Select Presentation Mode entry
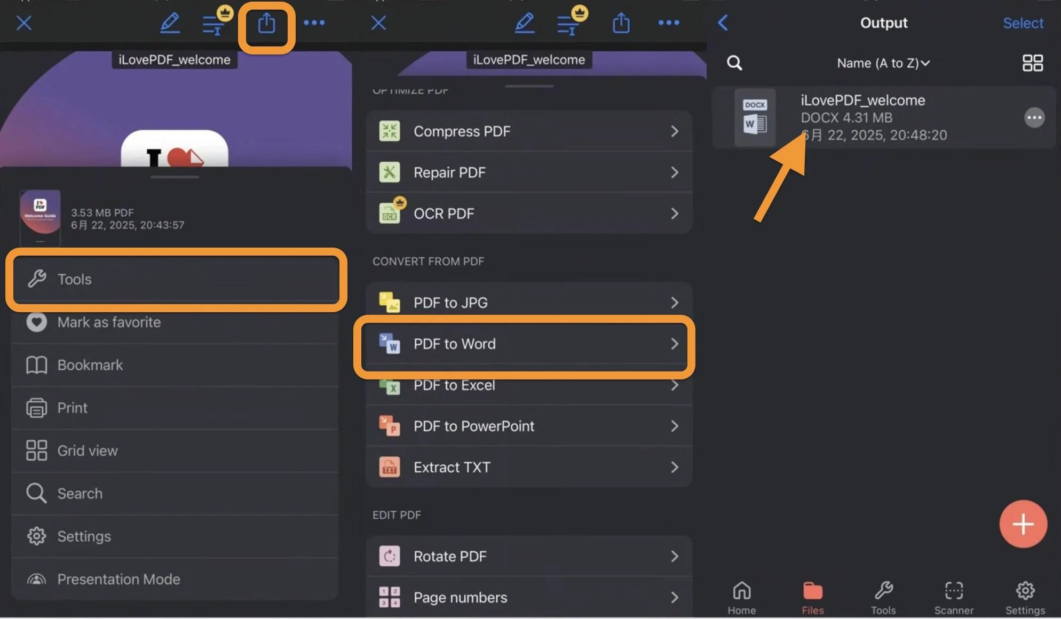This screenshot has height=619, width=1061. 175,580
